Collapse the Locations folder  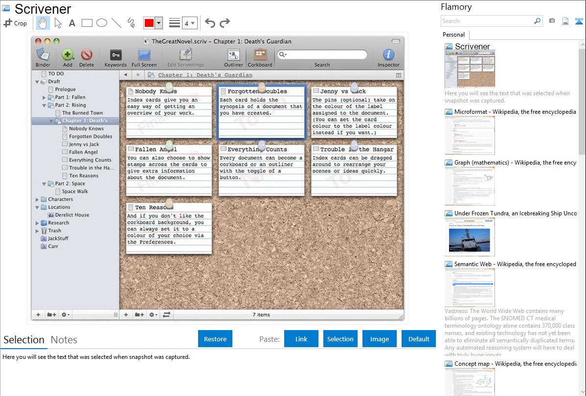point(37,207)
